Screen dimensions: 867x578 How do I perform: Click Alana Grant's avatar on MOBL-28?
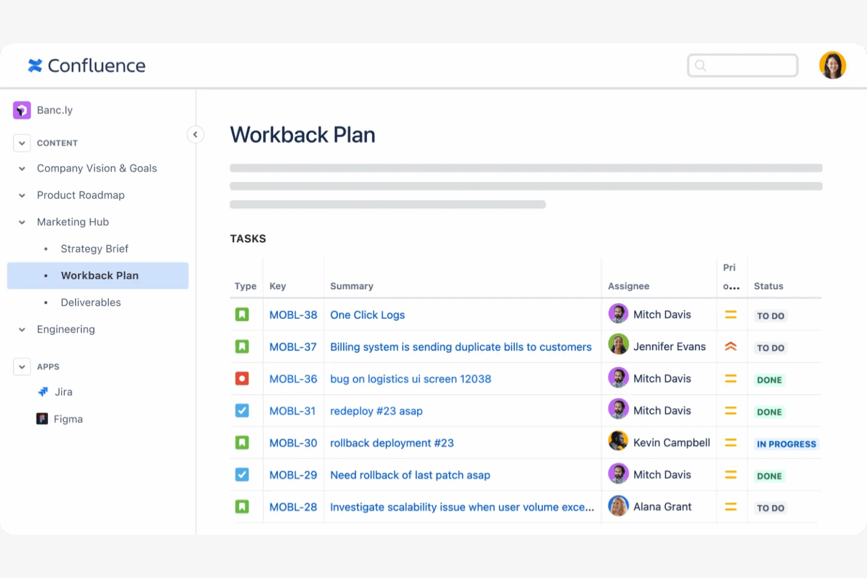coord(619,506)
